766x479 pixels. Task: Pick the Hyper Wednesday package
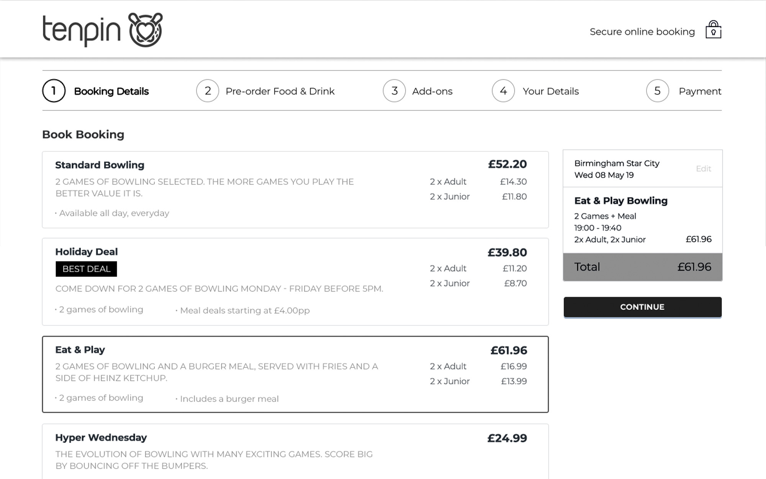pos(295,451)
